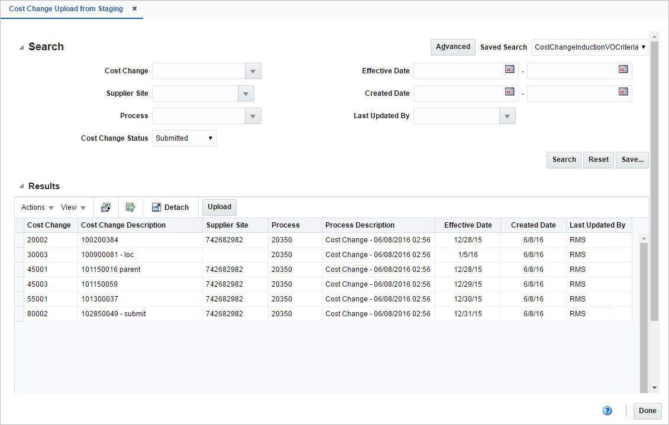Screen dimensions: 669x425
Task: Open the Help dialog
Action: coord(607,410)
